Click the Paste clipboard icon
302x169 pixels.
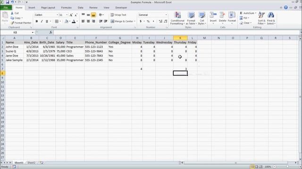tap(5, 15)
